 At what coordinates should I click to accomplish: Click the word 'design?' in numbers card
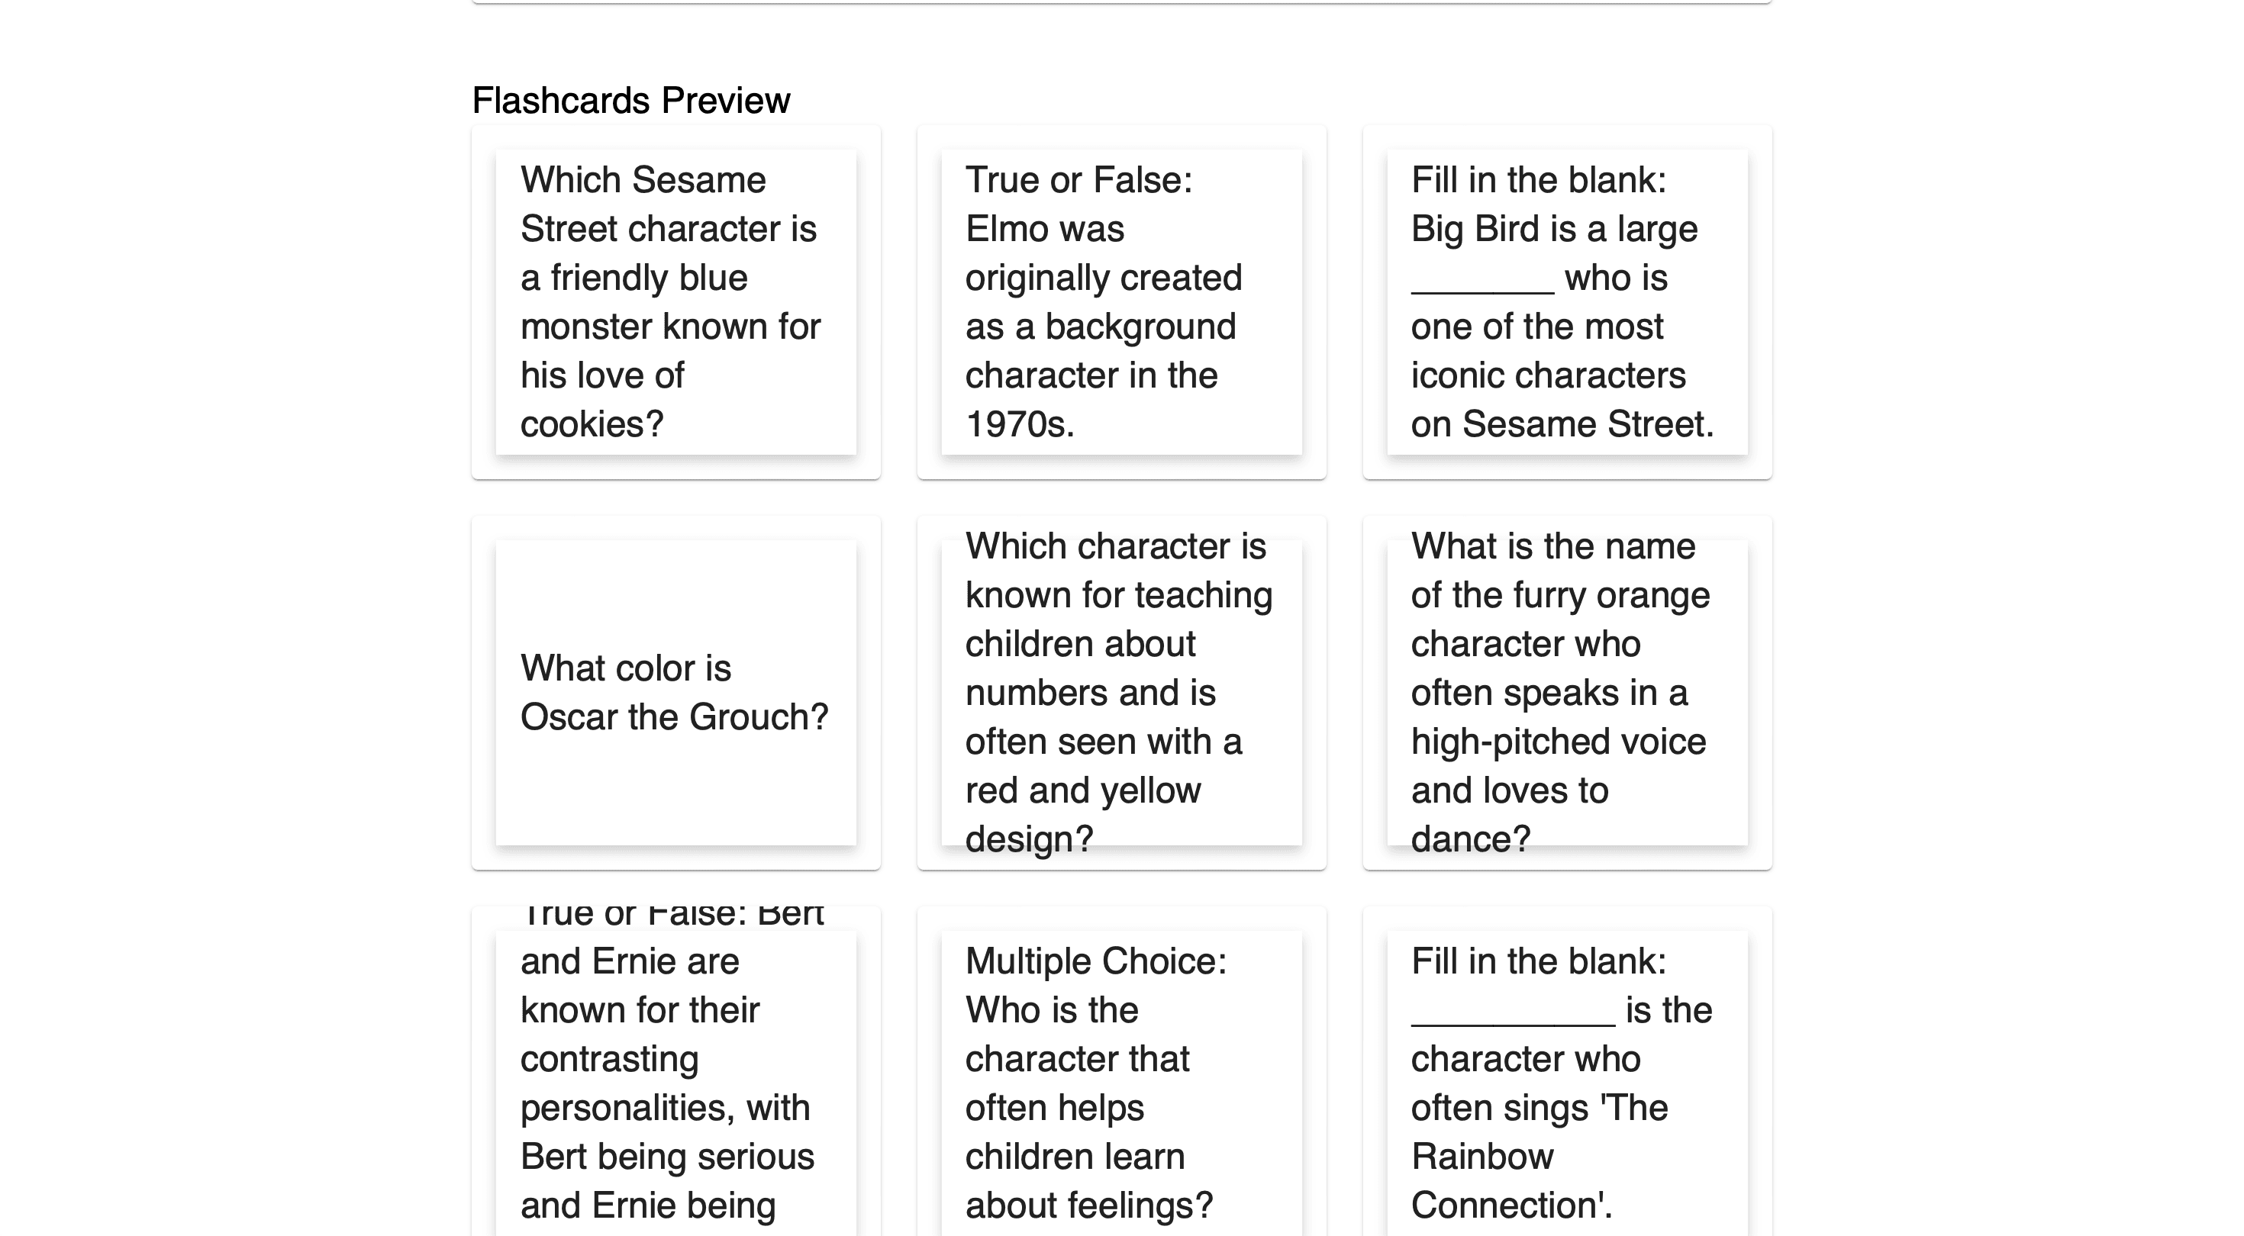point(1029,838)
